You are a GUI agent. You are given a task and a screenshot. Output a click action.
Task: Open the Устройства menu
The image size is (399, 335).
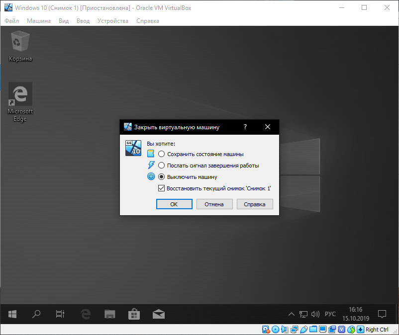pos(113,21)
